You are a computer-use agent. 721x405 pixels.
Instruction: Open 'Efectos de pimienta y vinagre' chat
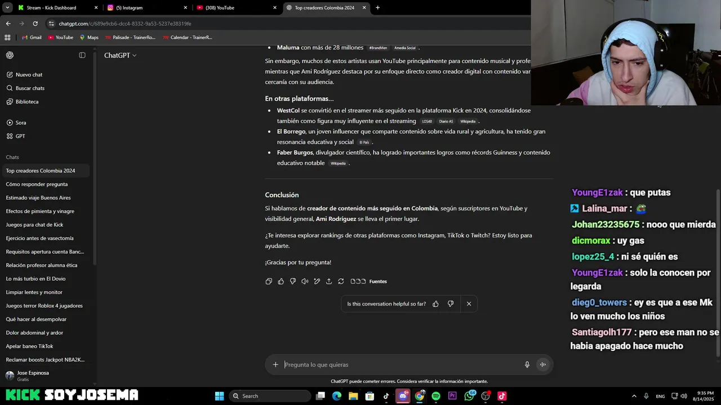pos(47,211)
